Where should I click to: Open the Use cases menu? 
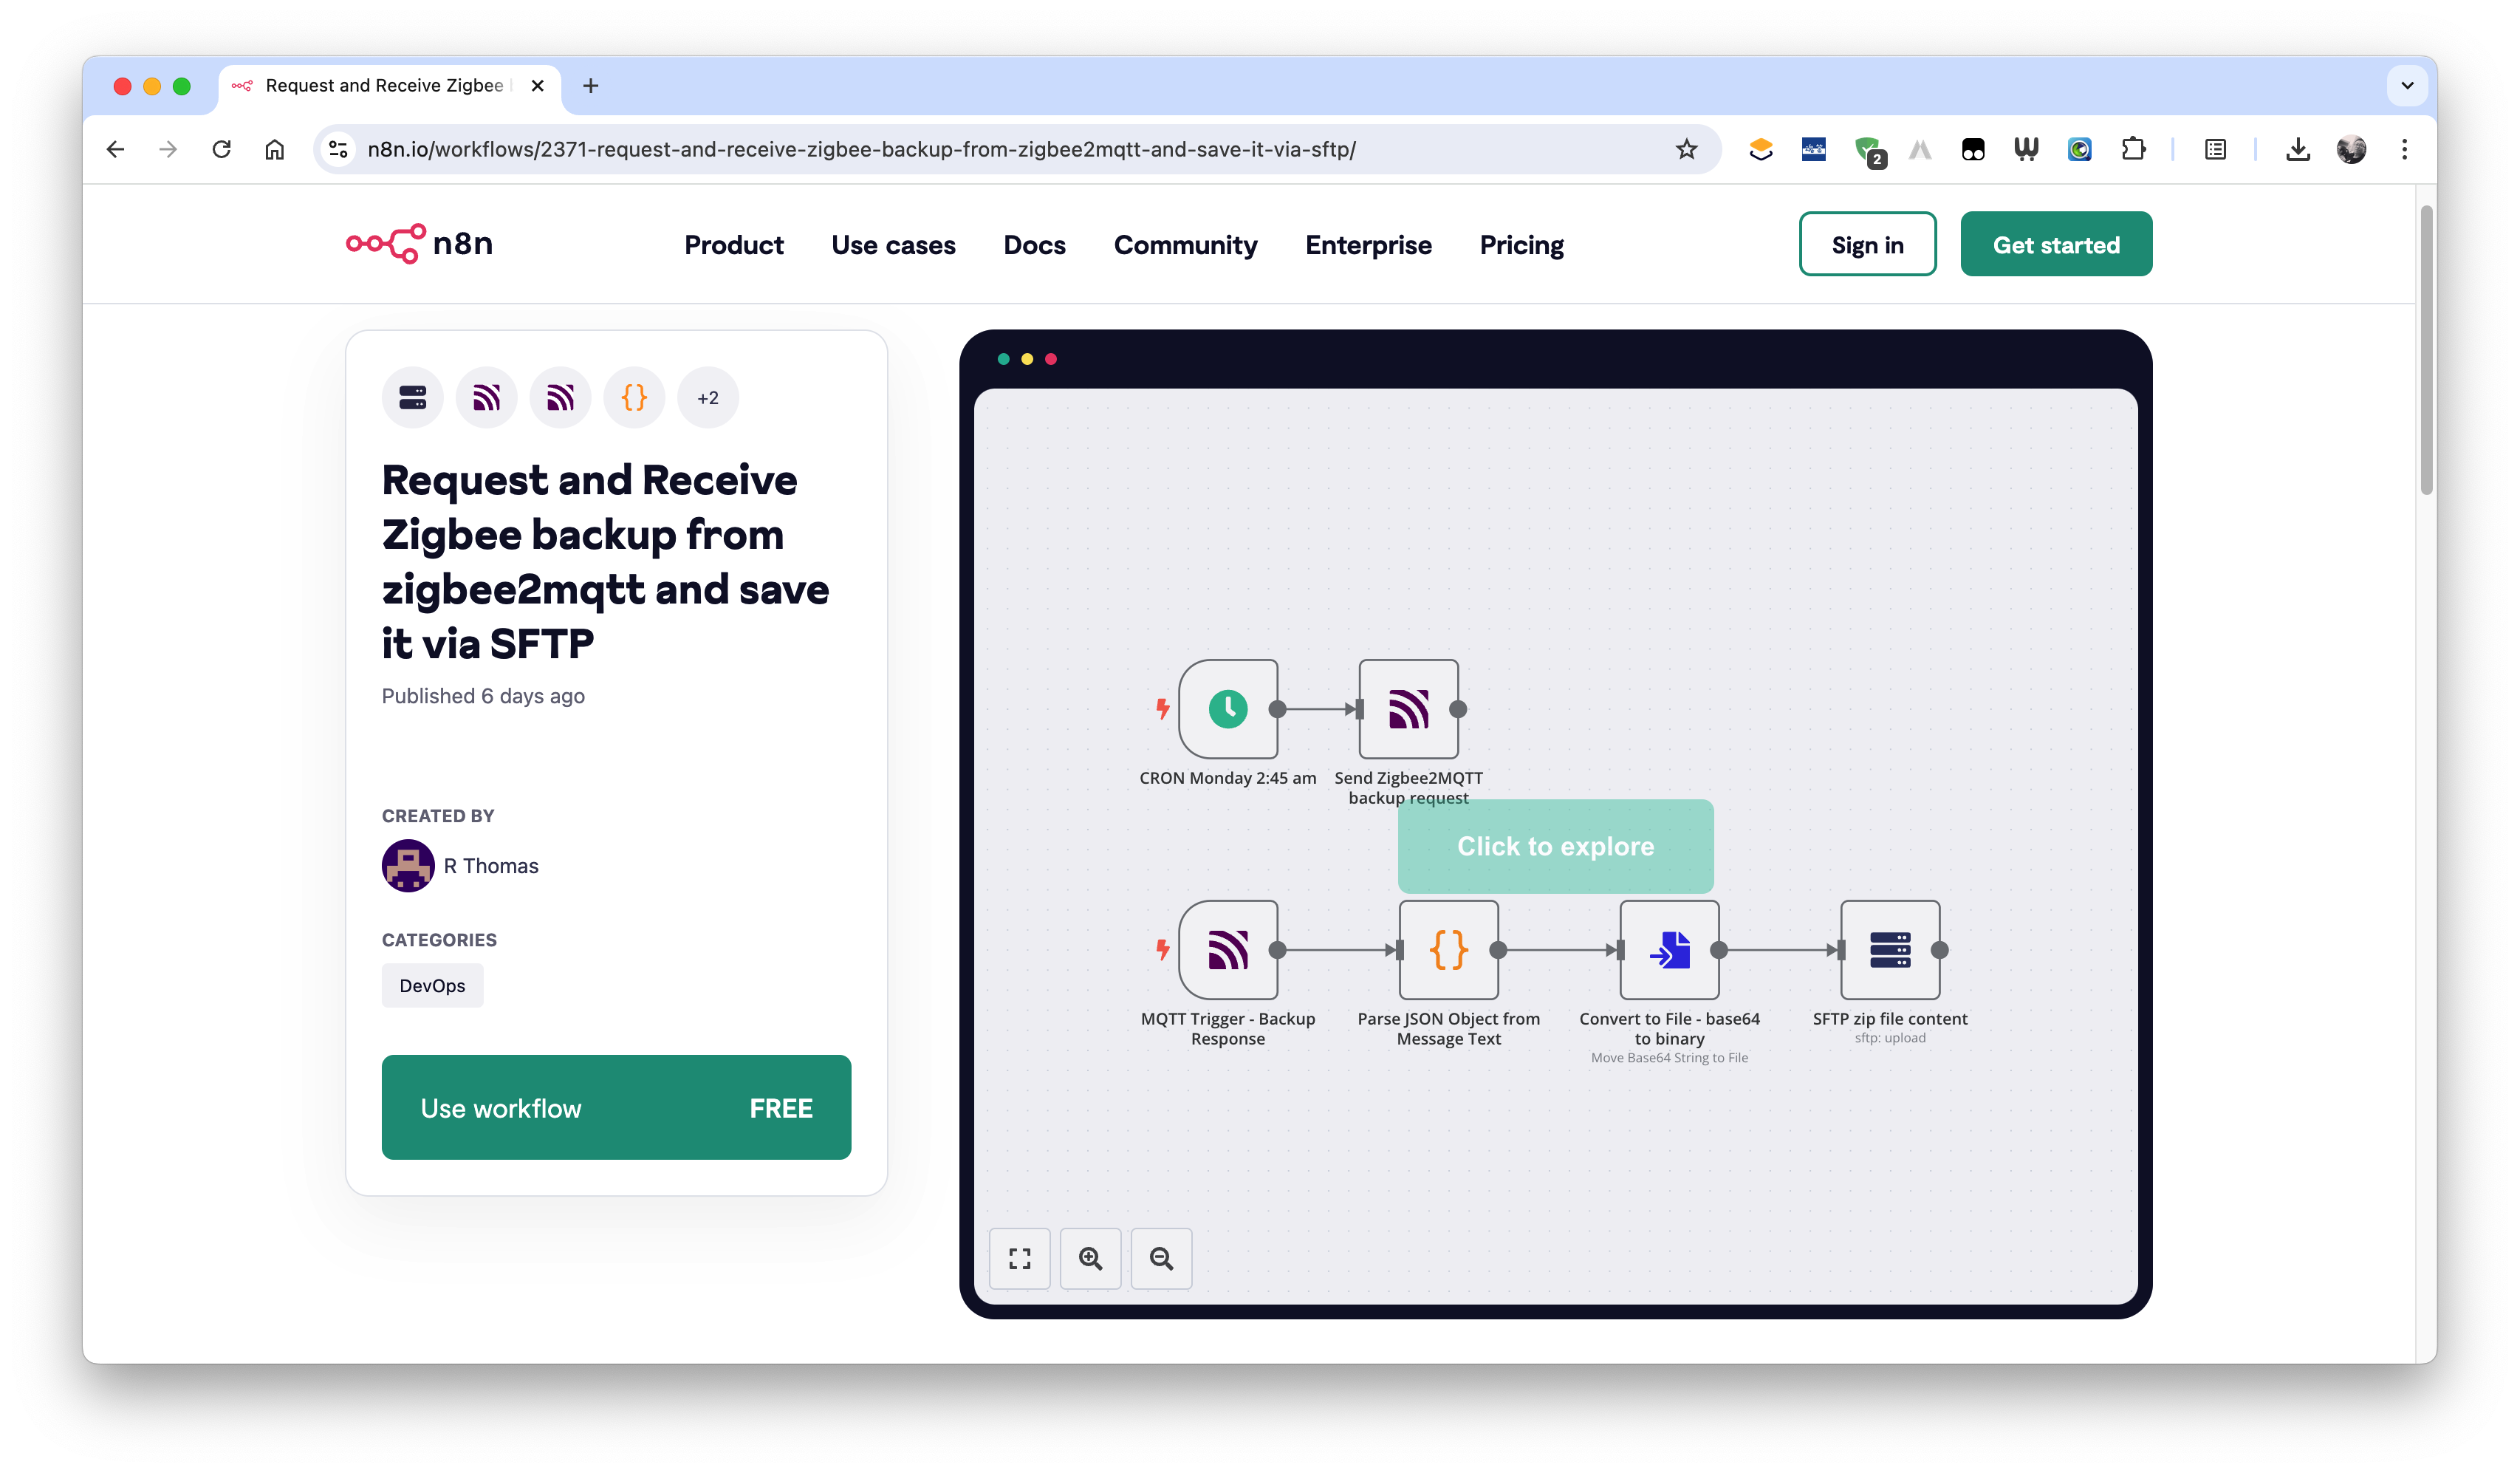[x=893, y=245]
